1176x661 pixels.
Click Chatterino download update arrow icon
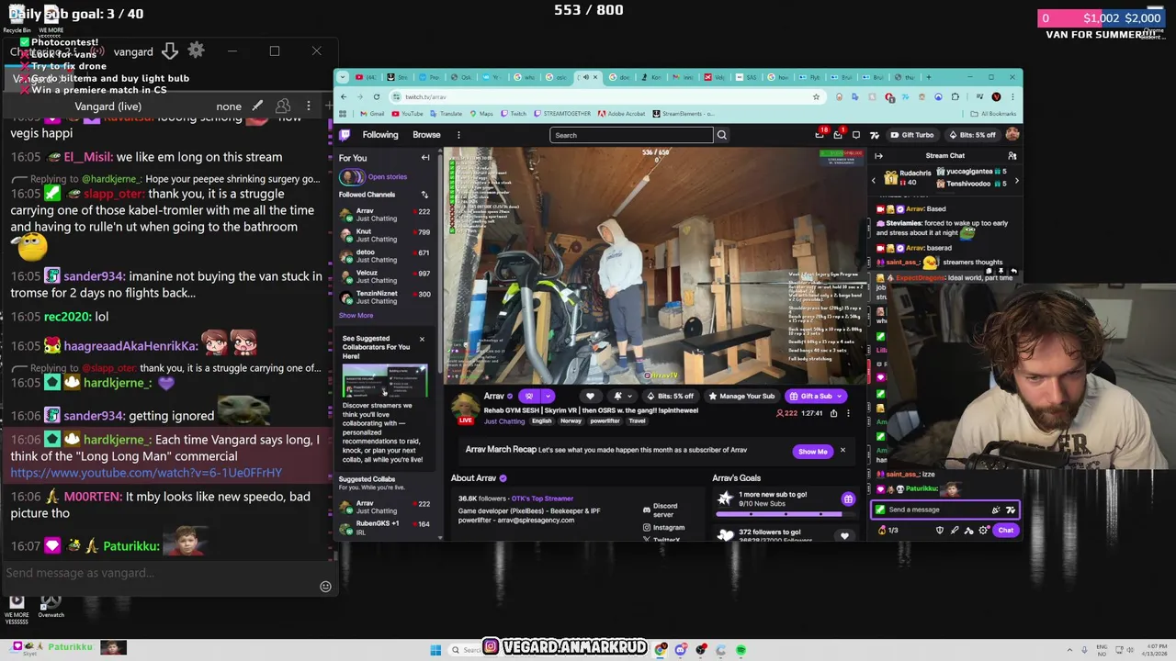point(170,50)
